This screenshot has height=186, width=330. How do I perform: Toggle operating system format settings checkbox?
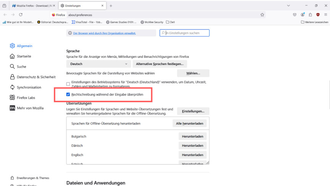68,84
